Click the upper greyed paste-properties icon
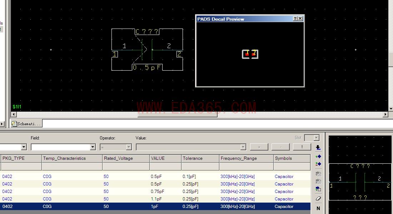Viewport: 393px width, 214px height. coord(318,174)
